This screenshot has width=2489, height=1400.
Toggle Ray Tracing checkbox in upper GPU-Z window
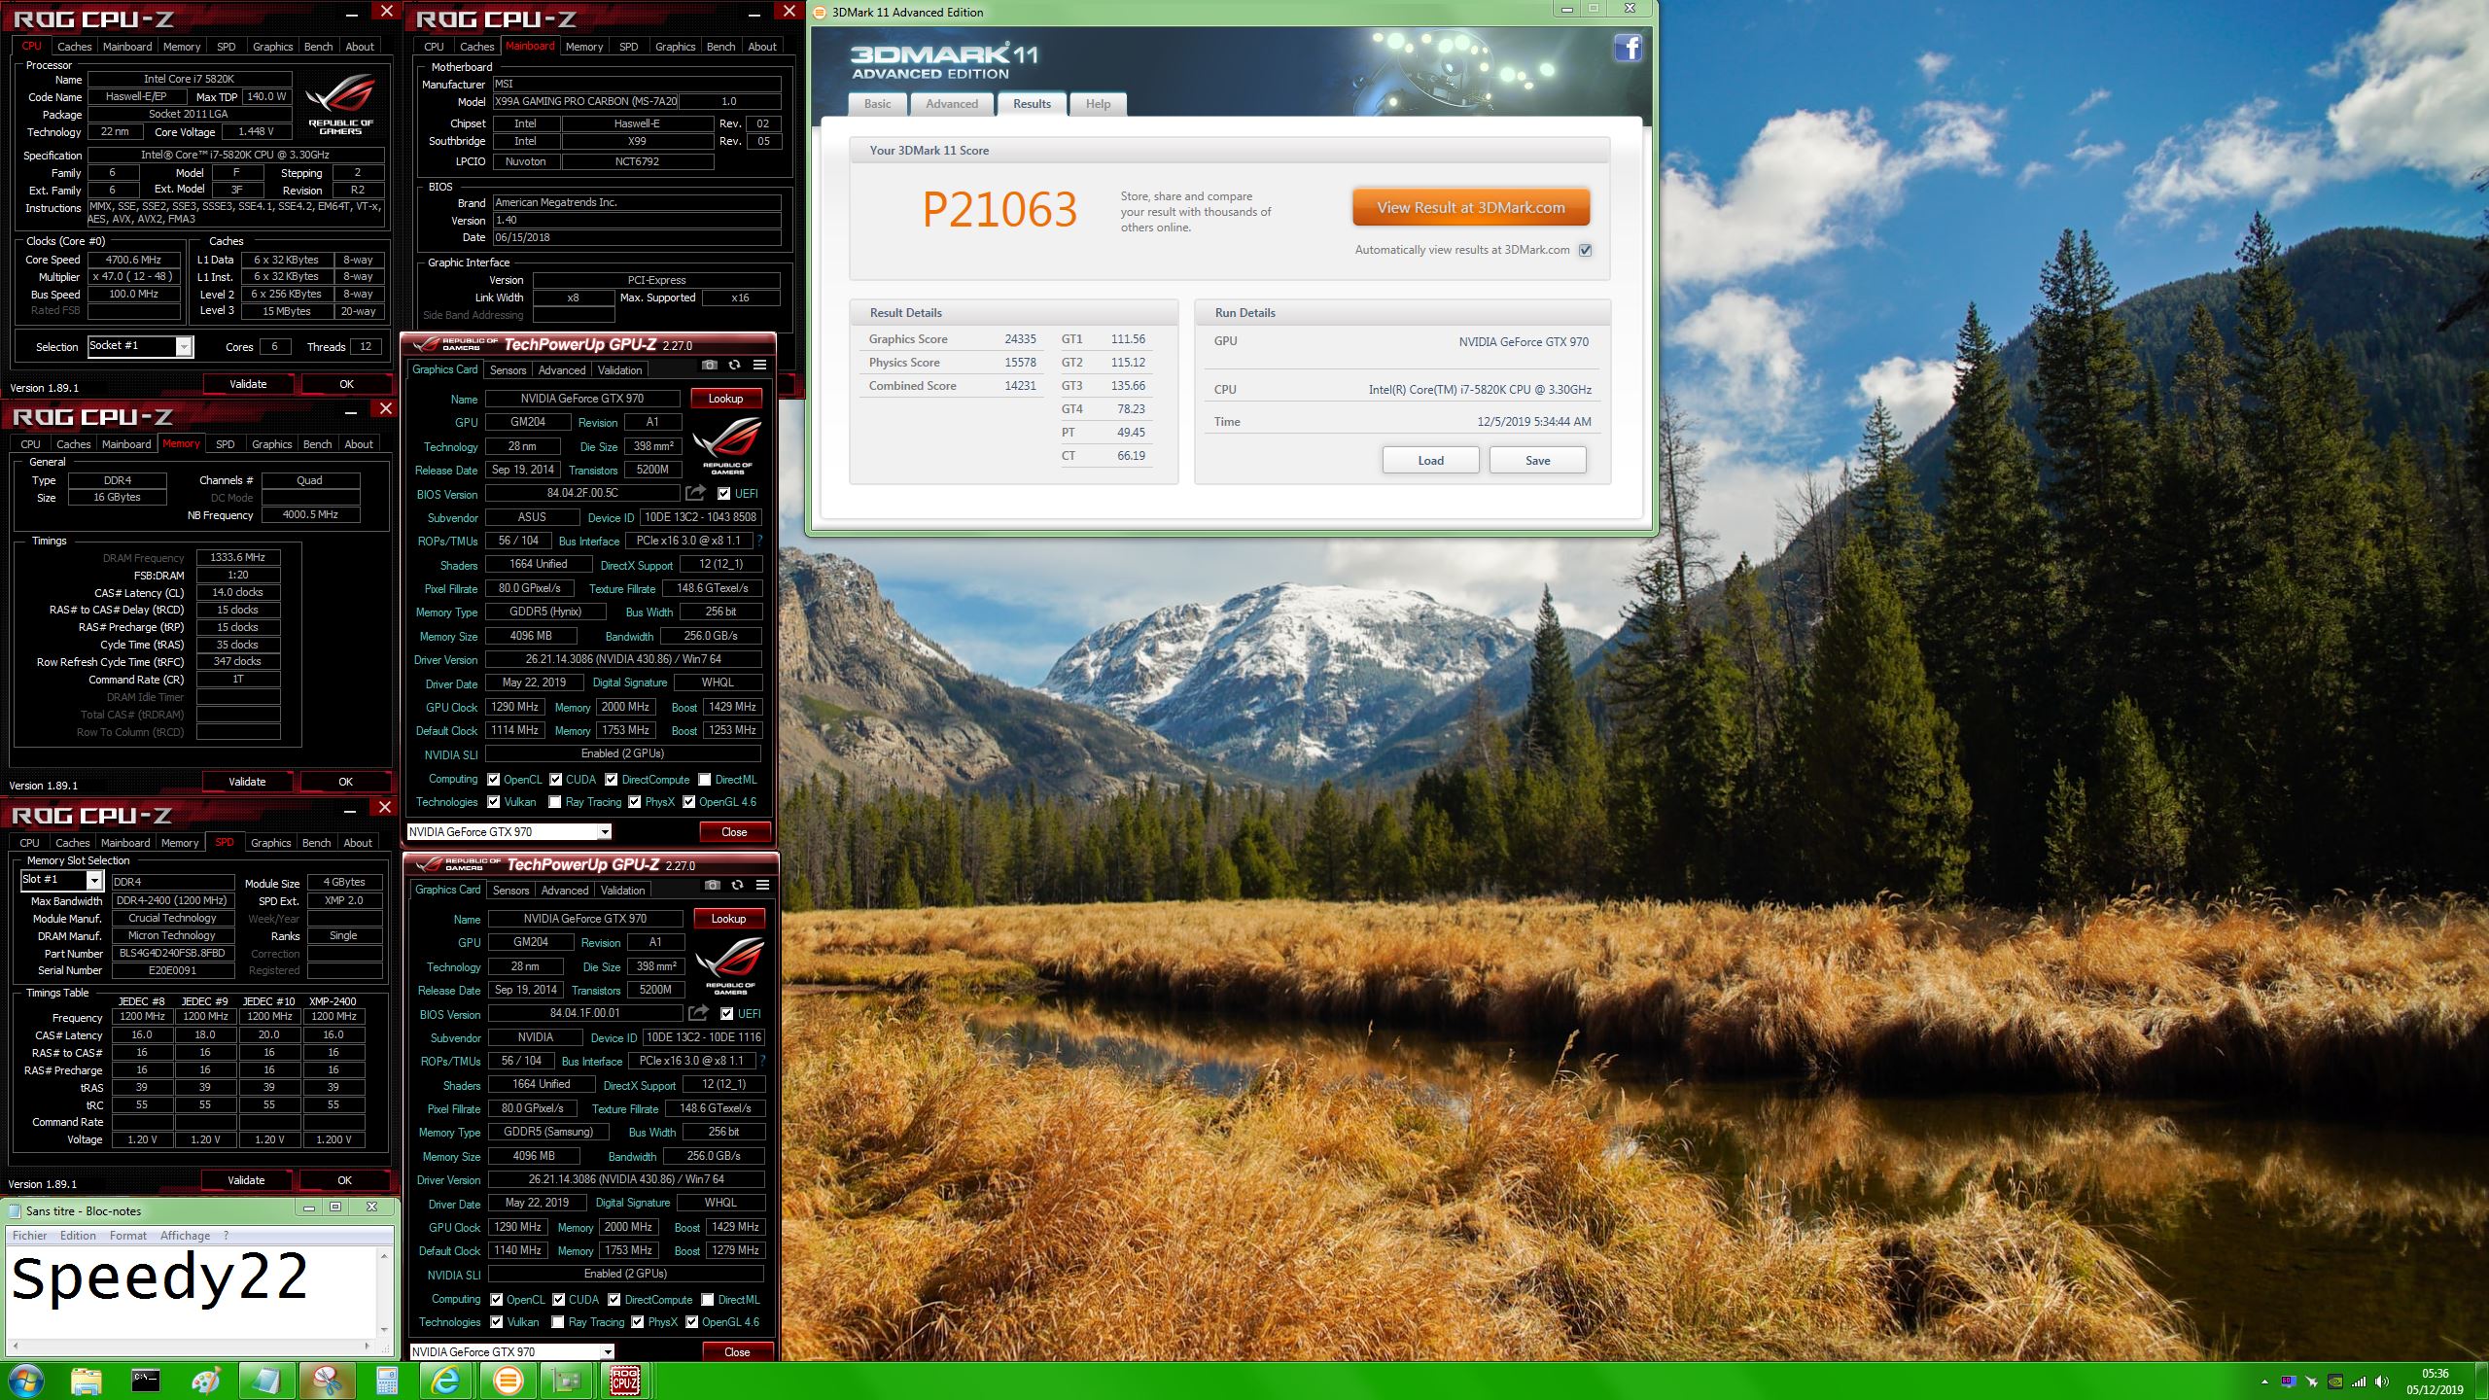[555, 801]
